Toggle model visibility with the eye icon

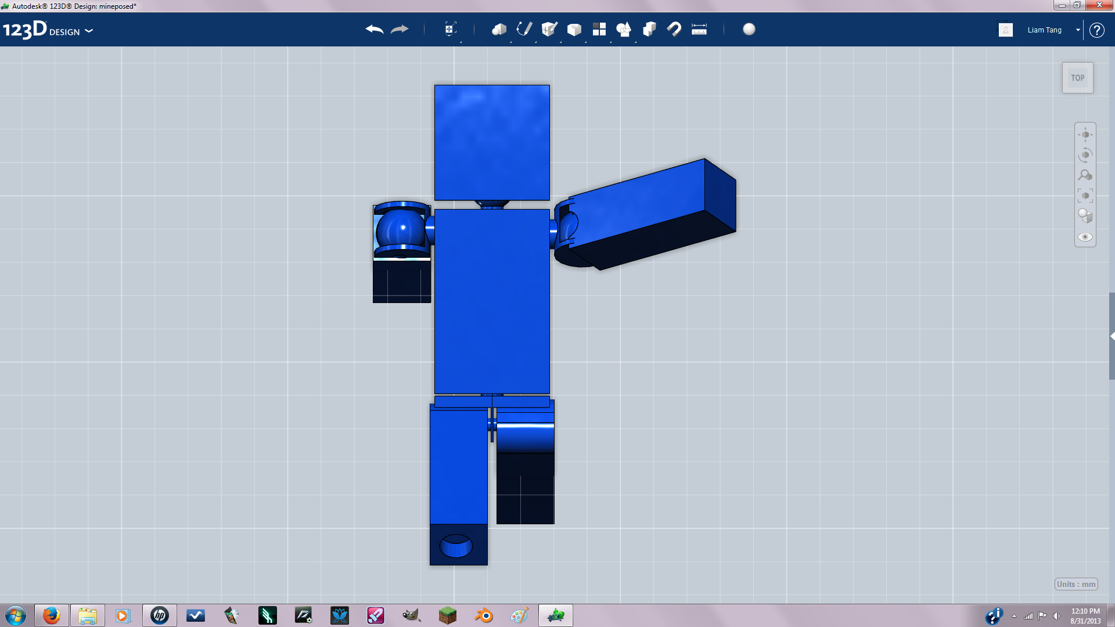[x=1085, y=237]
